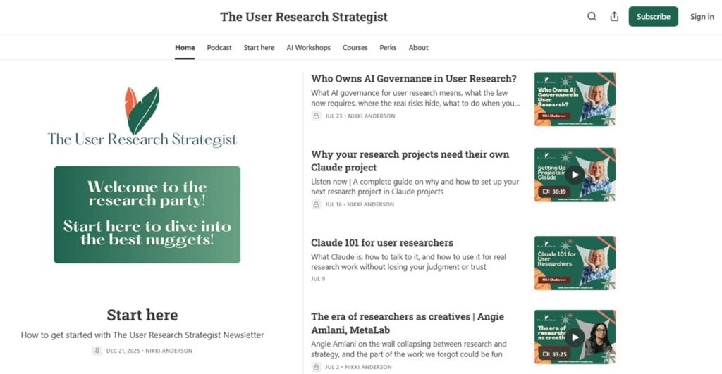Click the 'Listen now | A complete guide' description
This screenshot has height=374, width=722.
415,187
